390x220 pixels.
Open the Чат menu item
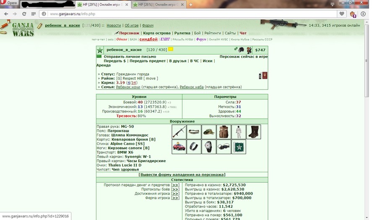pyautogui.click(x=243, y=33)
